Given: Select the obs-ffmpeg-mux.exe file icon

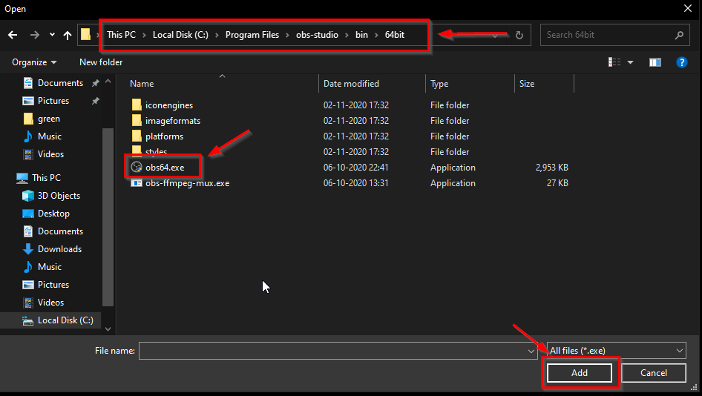Looking at the screenshot, I should pos(136,183).
